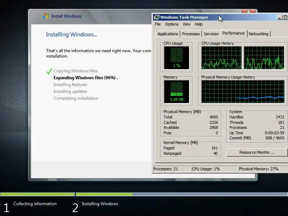Click the Install Windows title text
Screen dimensions: 288x216
[x=66, y=16]
